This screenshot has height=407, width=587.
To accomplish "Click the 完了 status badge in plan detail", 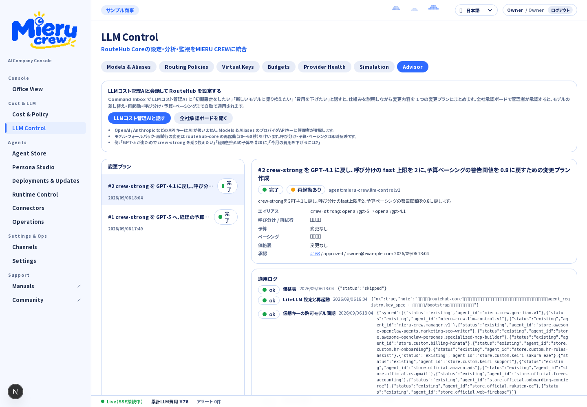I will click(x=271, y=190).
